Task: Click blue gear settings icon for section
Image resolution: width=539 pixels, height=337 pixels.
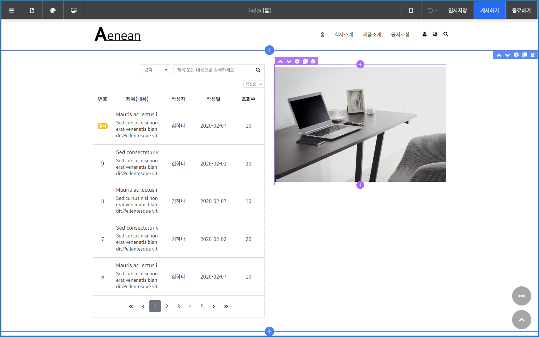Action: point(516,55)
